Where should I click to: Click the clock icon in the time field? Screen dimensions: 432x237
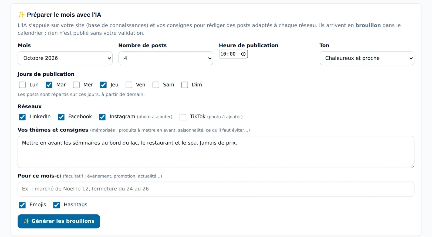243,54
